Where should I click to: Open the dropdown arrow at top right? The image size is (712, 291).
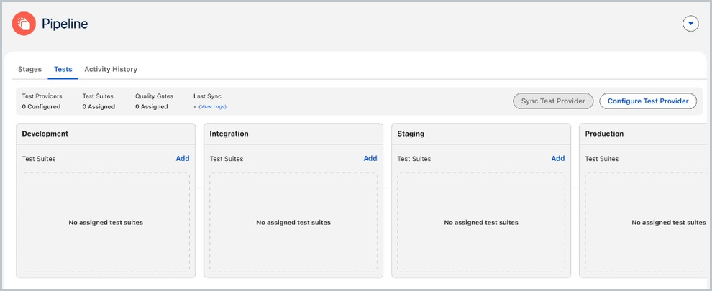[690, 23]
